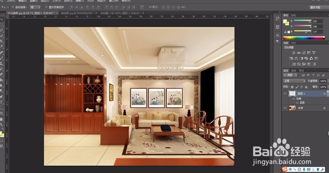Select the Hand tool

(x=1, y=119)
